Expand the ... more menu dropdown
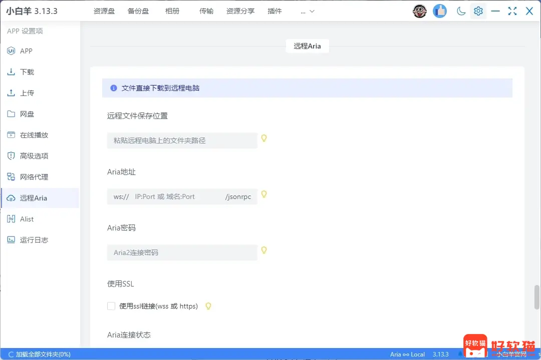 point(308,11)
